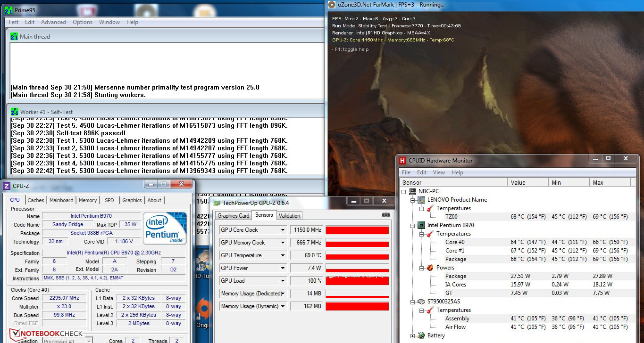Click the GPU Temperature history graph
Image resolution: width=644 pixels, height=343 pixels.
pyautogui.click(x=357, y=255)
